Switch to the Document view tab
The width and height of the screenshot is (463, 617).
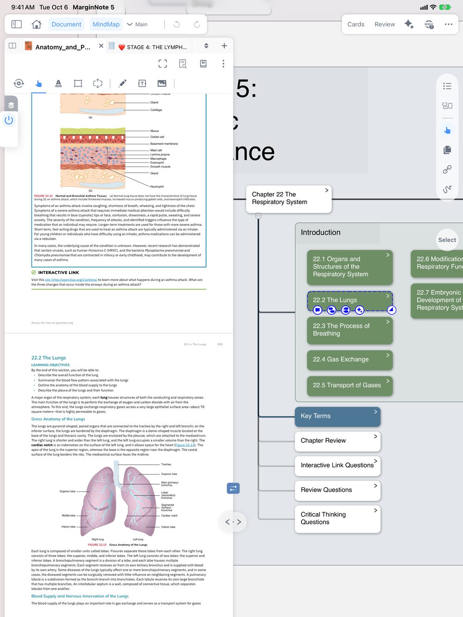coord(66,24)
